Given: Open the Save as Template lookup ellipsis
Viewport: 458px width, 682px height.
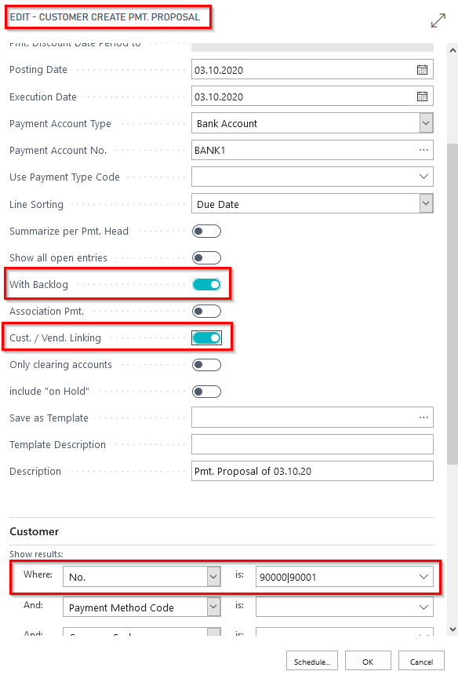Looking at the screenshot, I should click(x=423, y=418).
